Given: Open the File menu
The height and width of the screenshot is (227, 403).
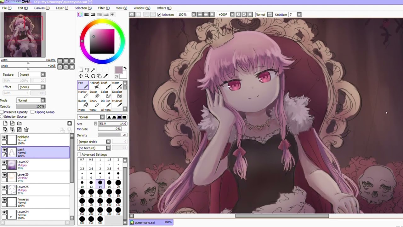Looking at the screenshot, I should 7,8.
